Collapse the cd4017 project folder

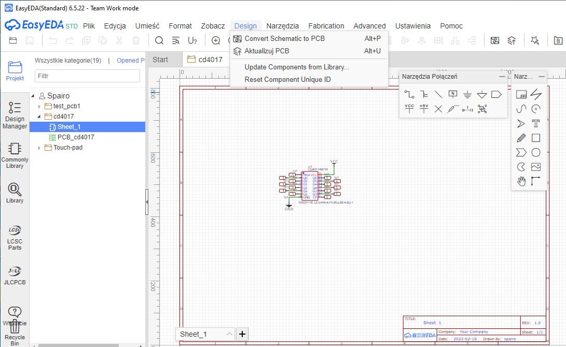(x=39, y=117)
